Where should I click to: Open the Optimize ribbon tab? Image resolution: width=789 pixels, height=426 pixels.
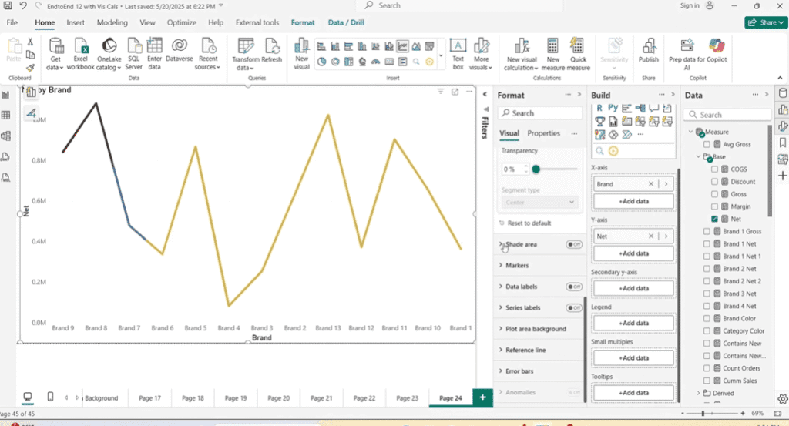pos(182,22)
